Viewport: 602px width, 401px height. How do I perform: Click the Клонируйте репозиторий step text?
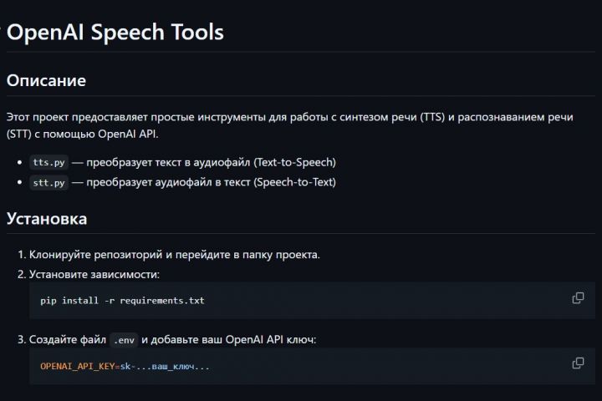174,254
